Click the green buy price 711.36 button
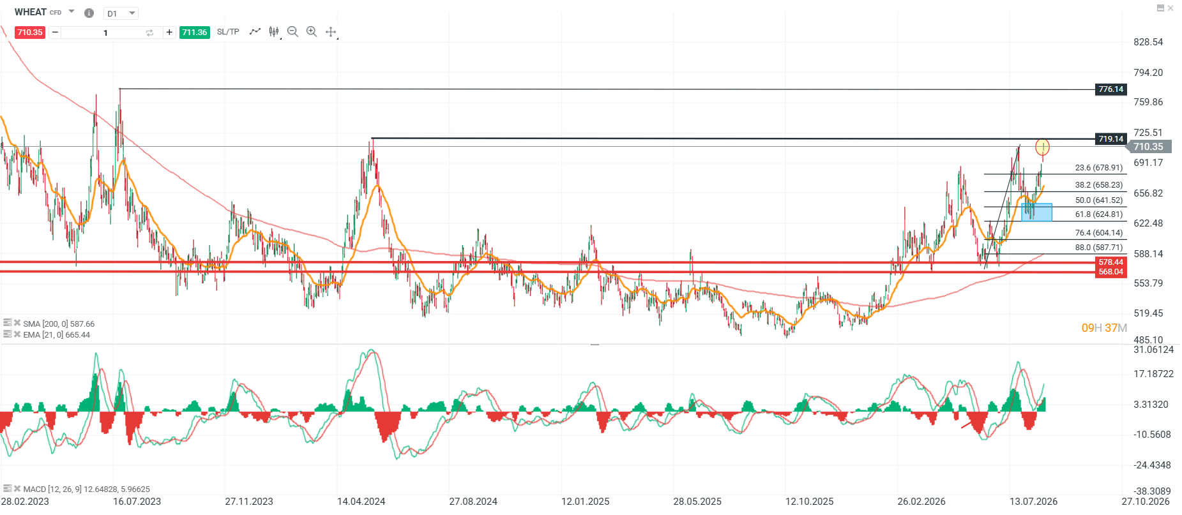Image resolution: width=1182 pixels, height=515 pixels. 195,33
